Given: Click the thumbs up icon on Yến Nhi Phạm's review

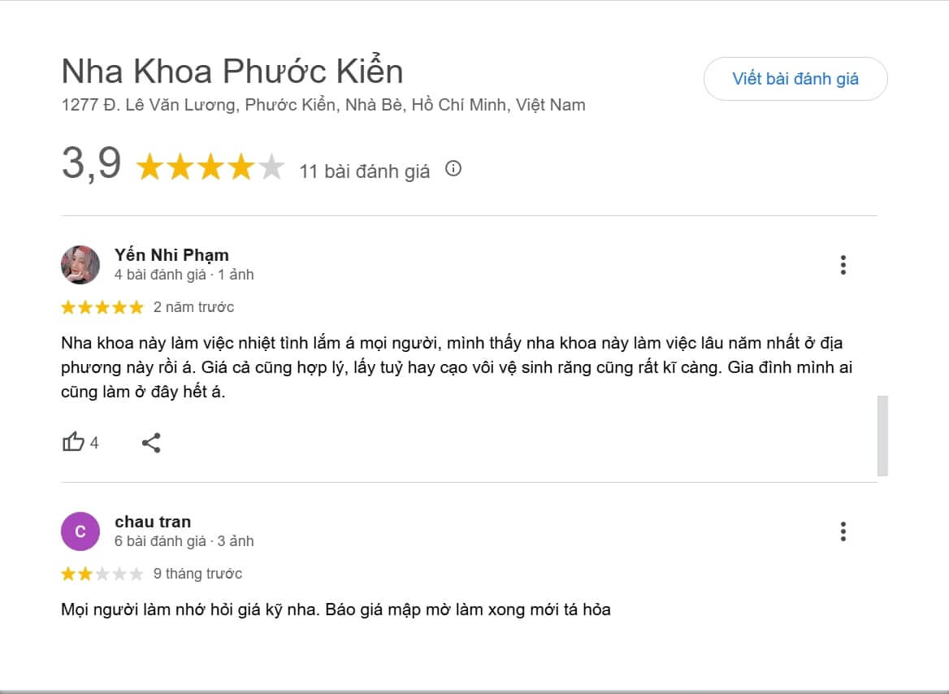Looking at the screenshot, I should click(75, 441).
